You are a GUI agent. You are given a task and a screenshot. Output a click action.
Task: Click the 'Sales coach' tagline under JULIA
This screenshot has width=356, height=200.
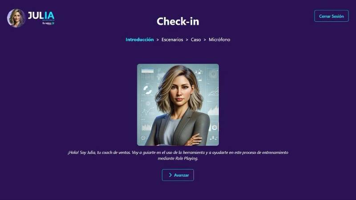point(49,20)
